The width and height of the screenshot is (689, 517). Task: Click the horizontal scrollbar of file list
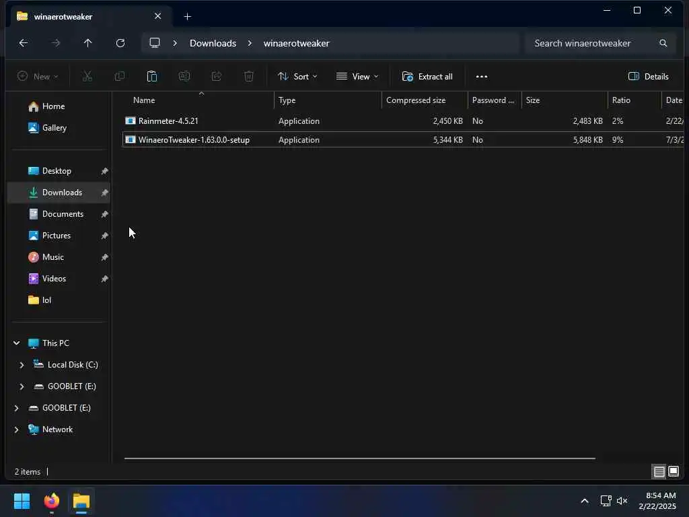[359, 458]
